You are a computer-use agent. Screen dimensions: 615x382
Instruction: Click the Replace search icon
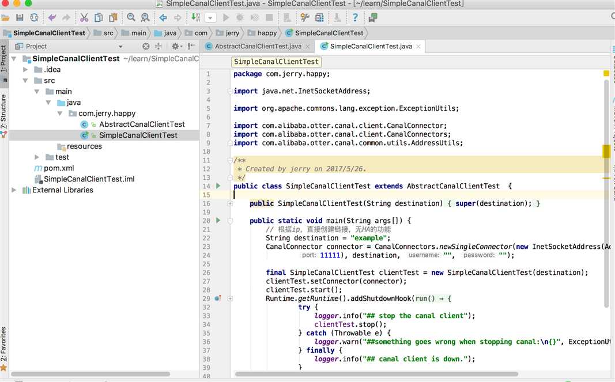coord(145,18)
